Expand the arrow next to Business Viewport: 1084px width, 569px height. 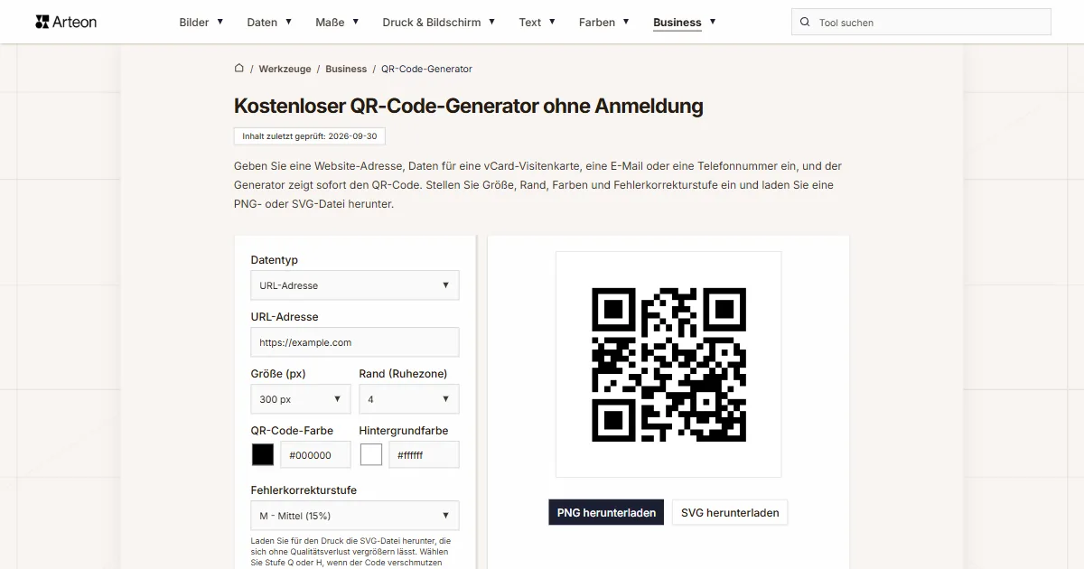pos(712,22)
